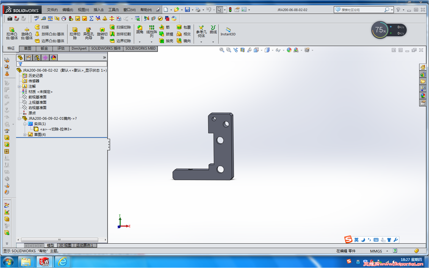Screen dimensions: 429x268
Task: Open the 参考几何体 reference geometry tool
Action: click(x=201, y=31)
